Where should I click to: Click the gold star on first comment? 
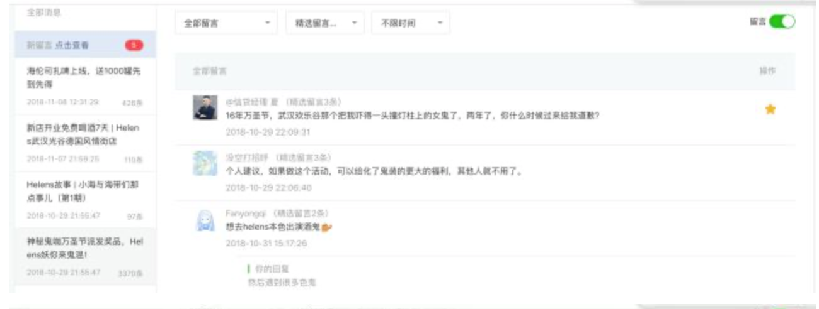pos(770,109)
